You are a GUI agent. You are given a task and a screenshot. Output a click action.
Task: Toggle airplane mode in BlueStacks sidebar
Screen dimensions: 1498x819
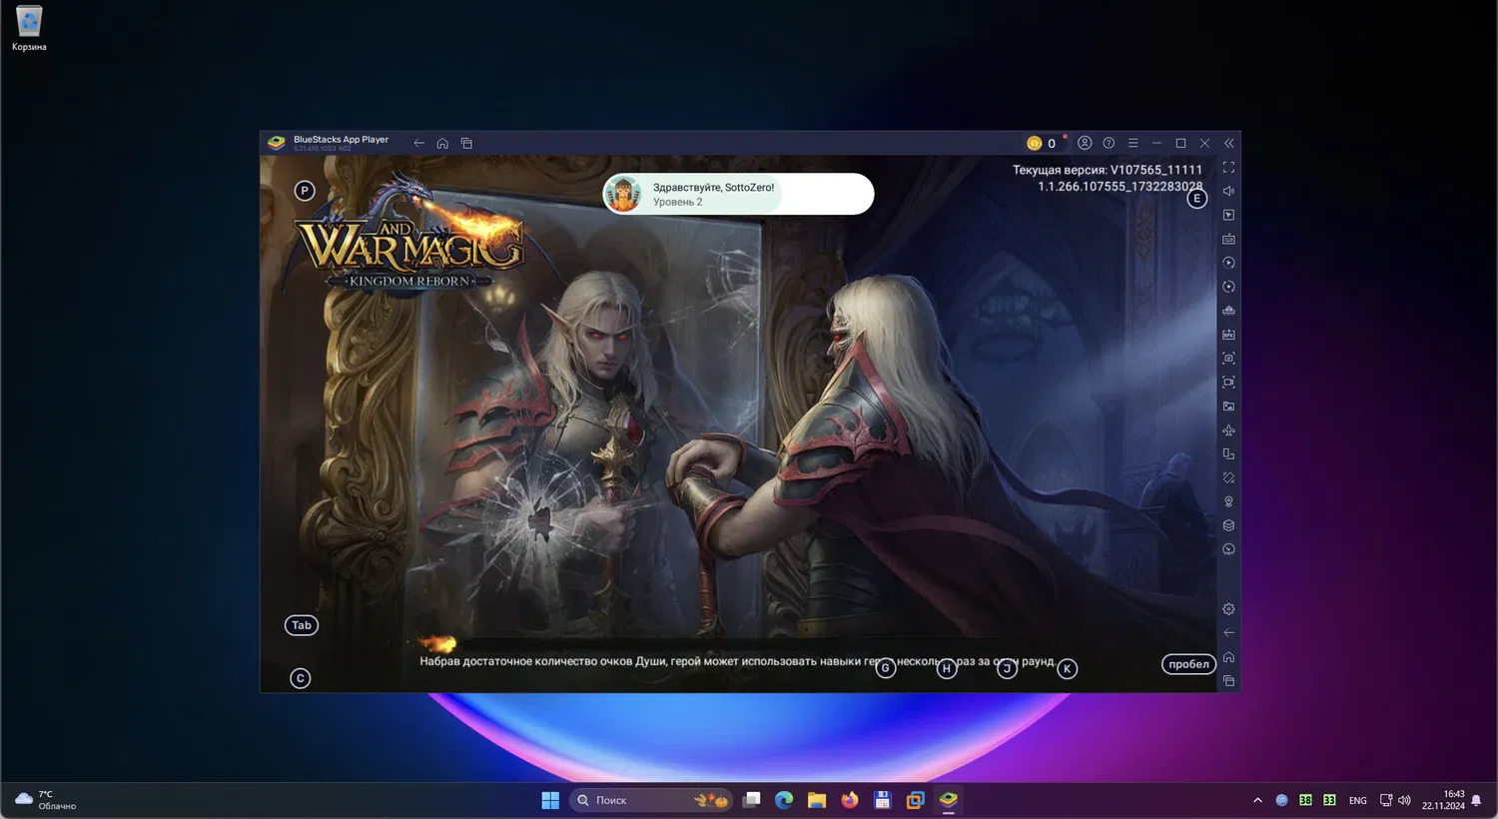(x=1228, y=430)
